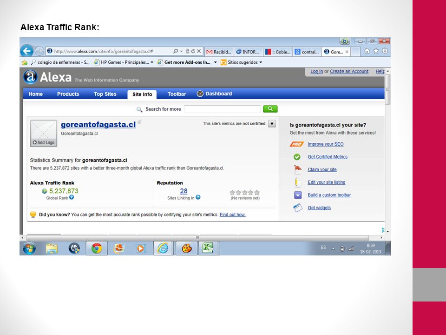This screenshot has width=446, height=335.
Task: Open the browser Home icon
Action: click(x=367, y=51)
